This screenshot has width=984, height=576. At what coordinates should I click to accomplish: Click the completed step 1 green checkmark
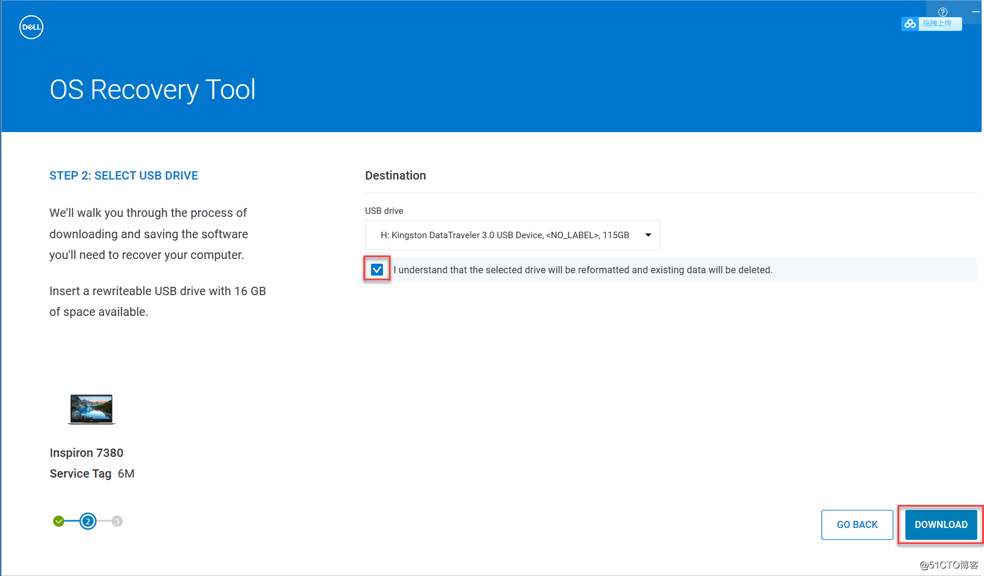[59, 521]
